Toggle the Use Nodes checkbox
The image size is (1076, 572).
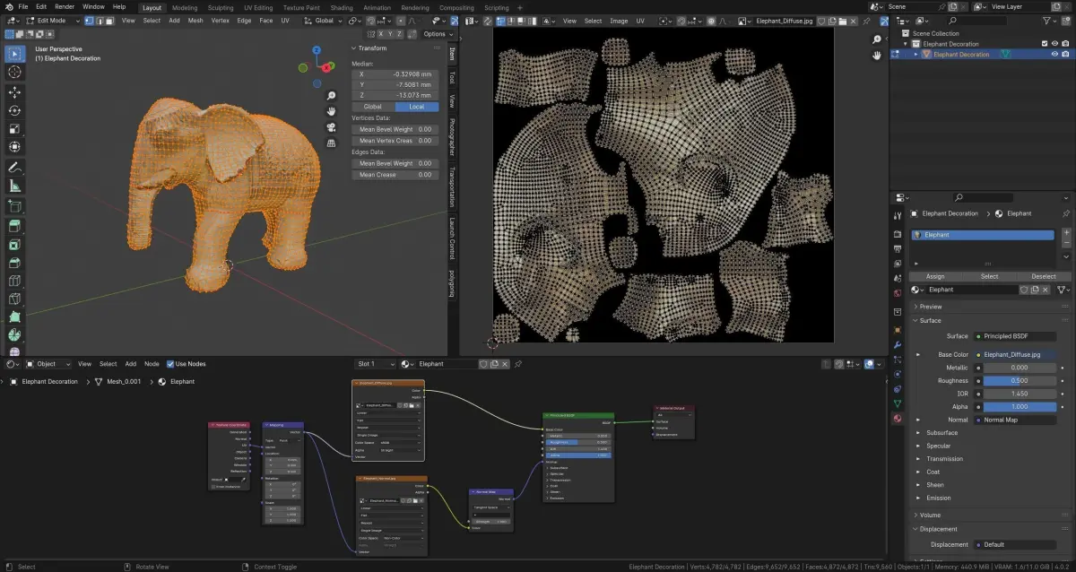170,364
